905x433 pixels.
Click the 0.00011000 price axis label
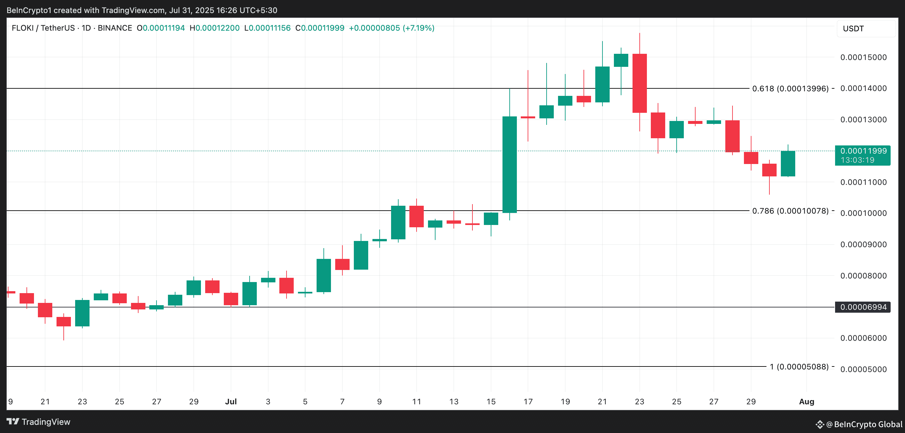863,182
